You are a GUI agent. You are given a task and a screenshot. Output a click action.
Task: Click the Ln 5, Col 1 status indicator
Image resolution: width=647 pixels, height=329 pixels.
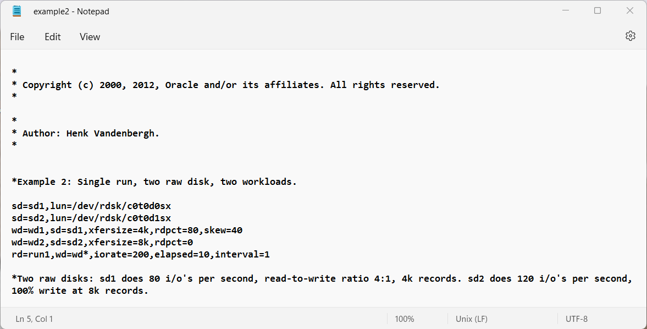(34, 319)
